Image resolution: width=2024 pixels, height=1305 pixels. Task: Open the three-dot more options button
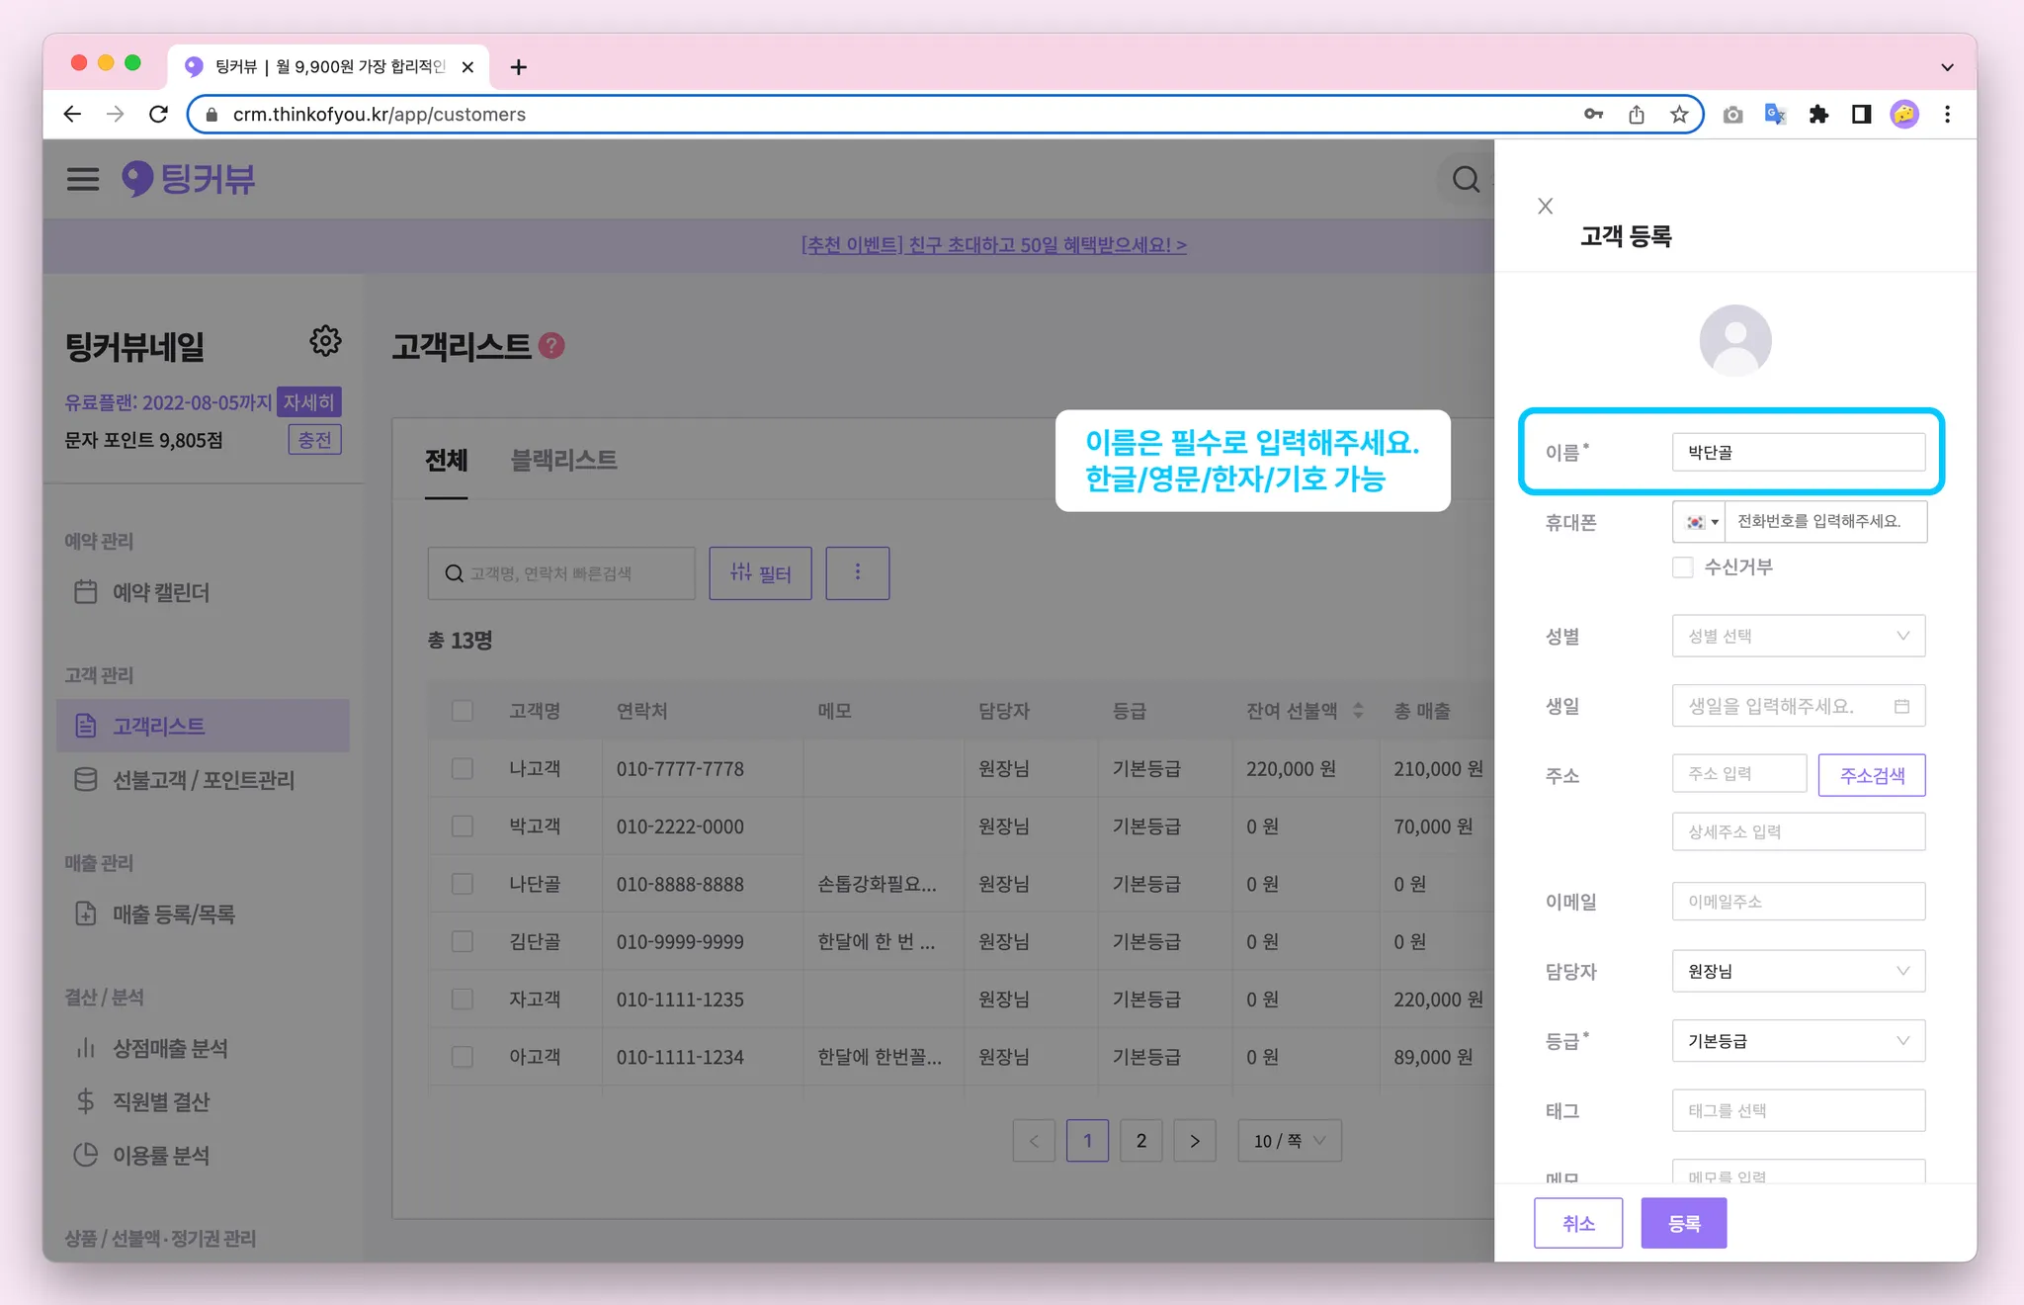pyautogui.click(x=857, y=572)
